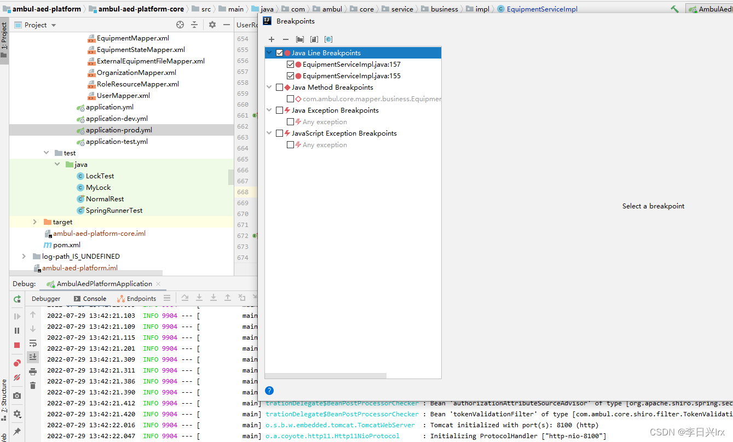Viewport: 733px width, 442px height.
Task: Toggle Java Line Breakpoints checkbox
Action: [x=280, y=53]
